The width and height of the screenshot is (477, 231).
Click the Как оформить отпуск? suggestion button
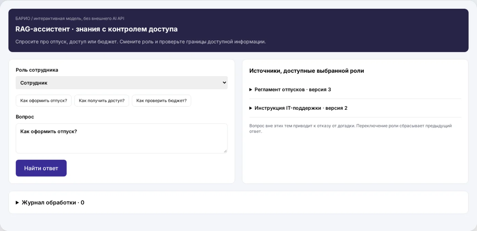(44, 101)
